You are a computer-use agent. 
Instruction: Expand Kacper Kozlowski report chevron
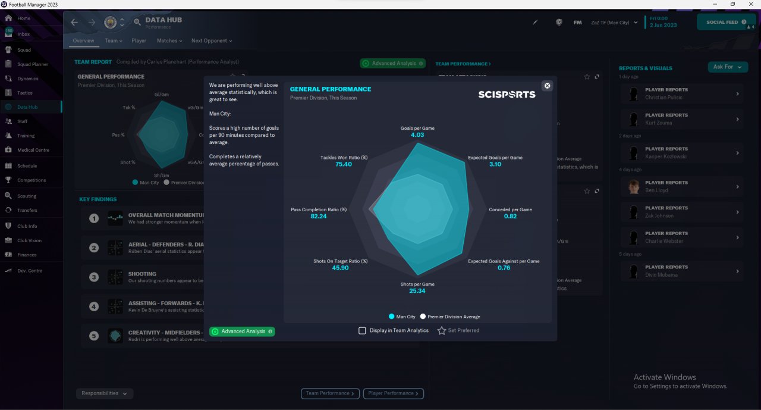click(x=737, y=153)
